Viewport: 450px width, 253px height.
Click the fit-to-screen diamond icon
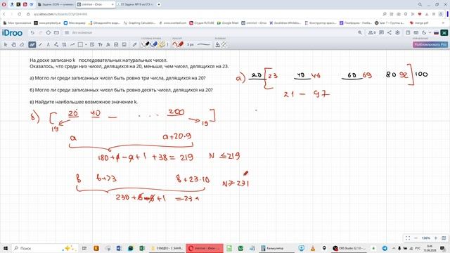(x=49, y=33)
